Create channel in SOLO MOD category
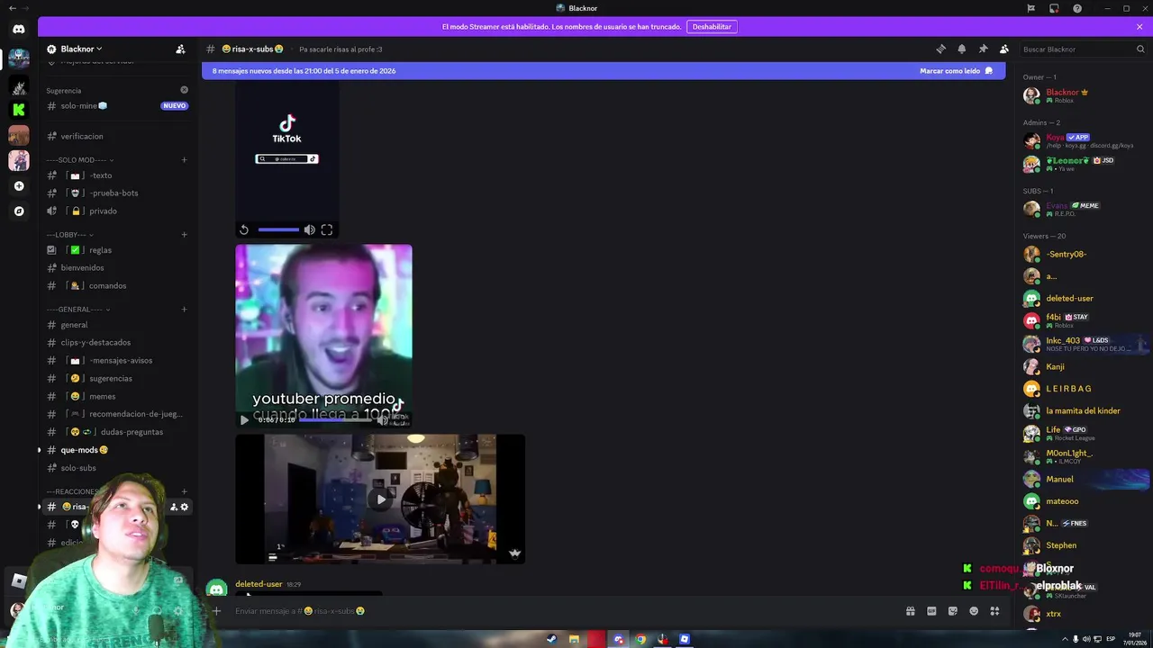 pyautogui.click(x=184, y=160)
